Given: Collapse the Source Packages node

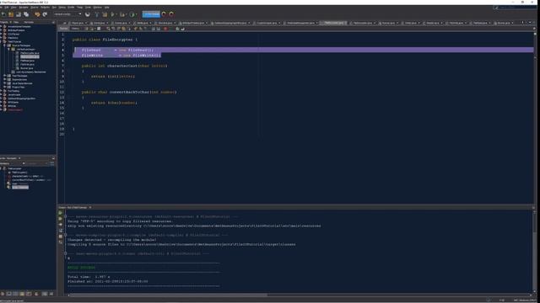Looking at the screenshot, I should pyautogui.click(x=5, y=45).
